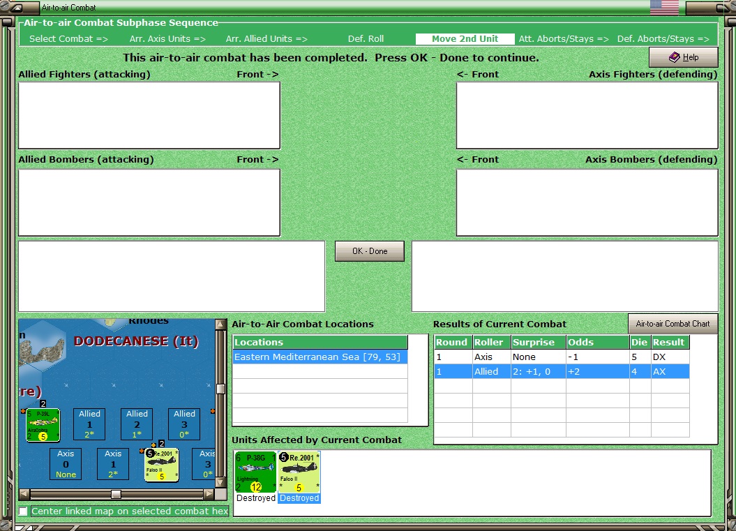The image size is (736, 531).
Task: Click the Select Combat subphase step
Action: (x=68, y=39)
